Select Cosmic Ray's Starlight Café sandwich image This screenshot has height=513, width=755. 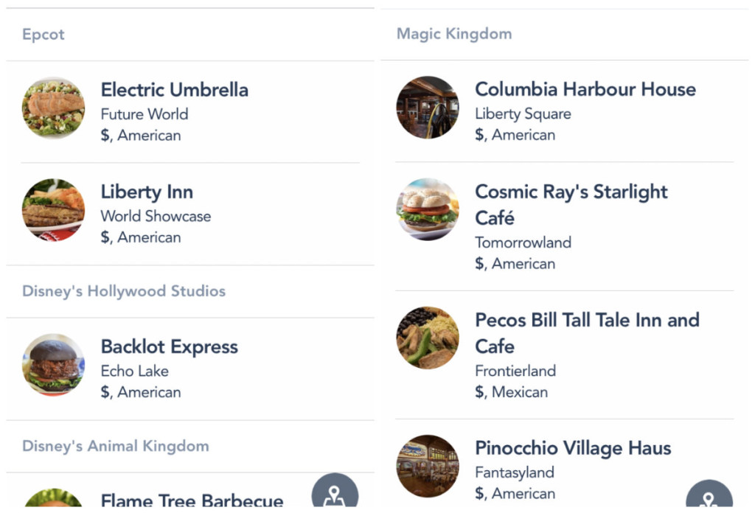click(428, 209)
